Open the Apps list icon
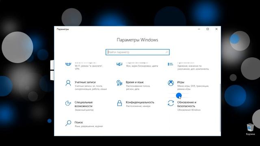260x146 pixels. 171,64
